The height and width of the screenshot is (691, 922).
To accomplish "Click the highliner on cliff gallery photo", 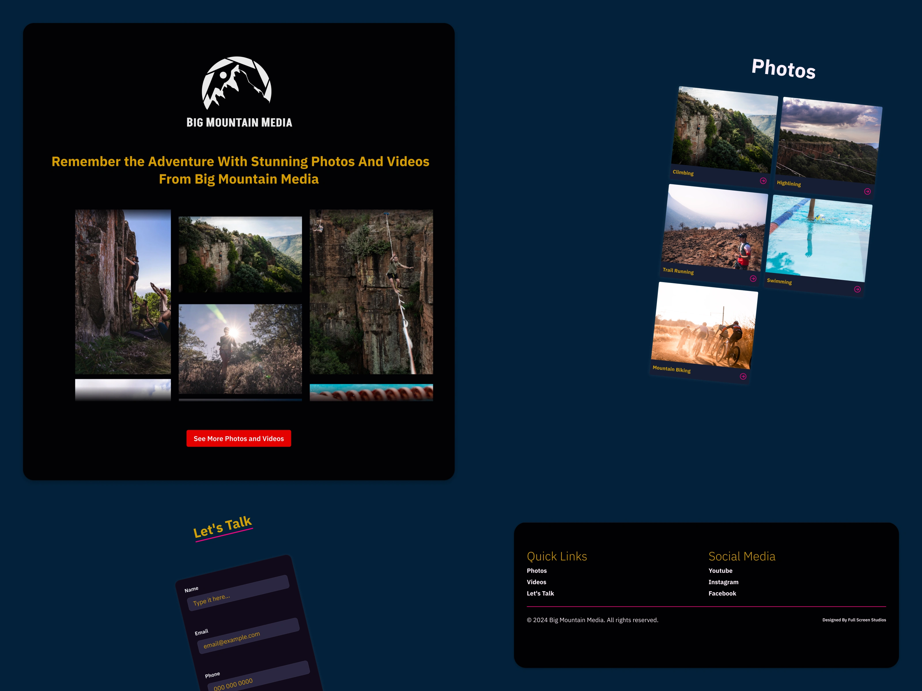I will click(371, 292).
